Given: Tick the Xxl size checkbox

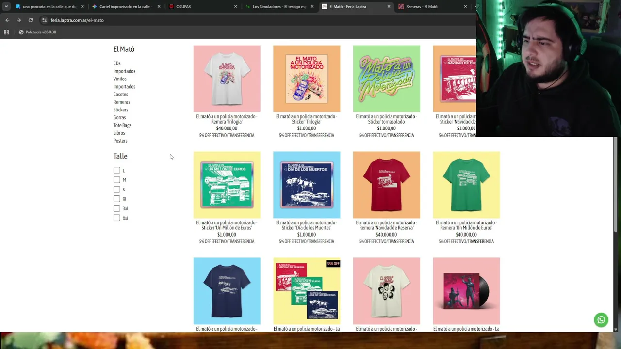Looking at the screenshot, I should 117,218.
